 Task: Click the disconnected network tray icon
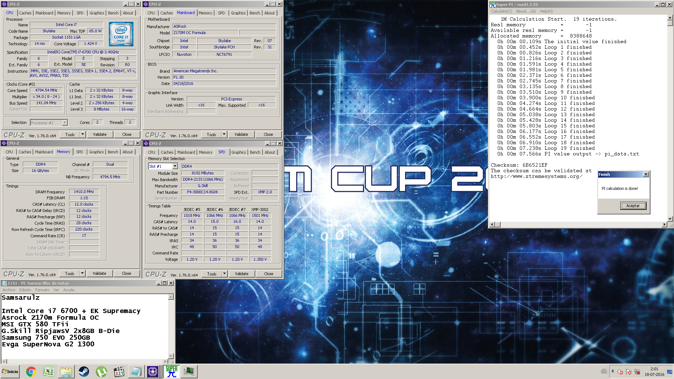(637, 372)
